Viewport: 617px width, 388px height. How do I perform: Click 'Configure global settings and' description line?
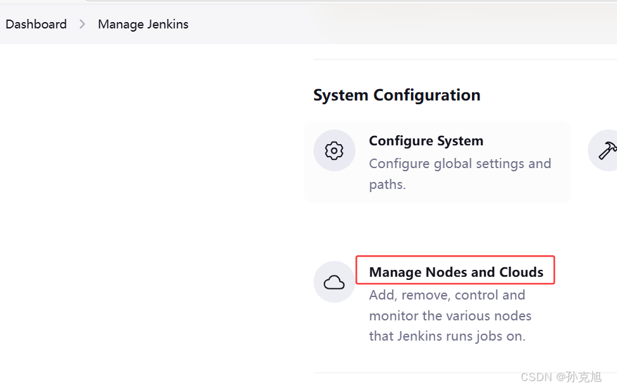click(460, 164)
